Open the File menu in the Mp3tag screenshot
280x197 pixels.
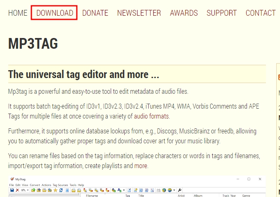click(12, 185)
